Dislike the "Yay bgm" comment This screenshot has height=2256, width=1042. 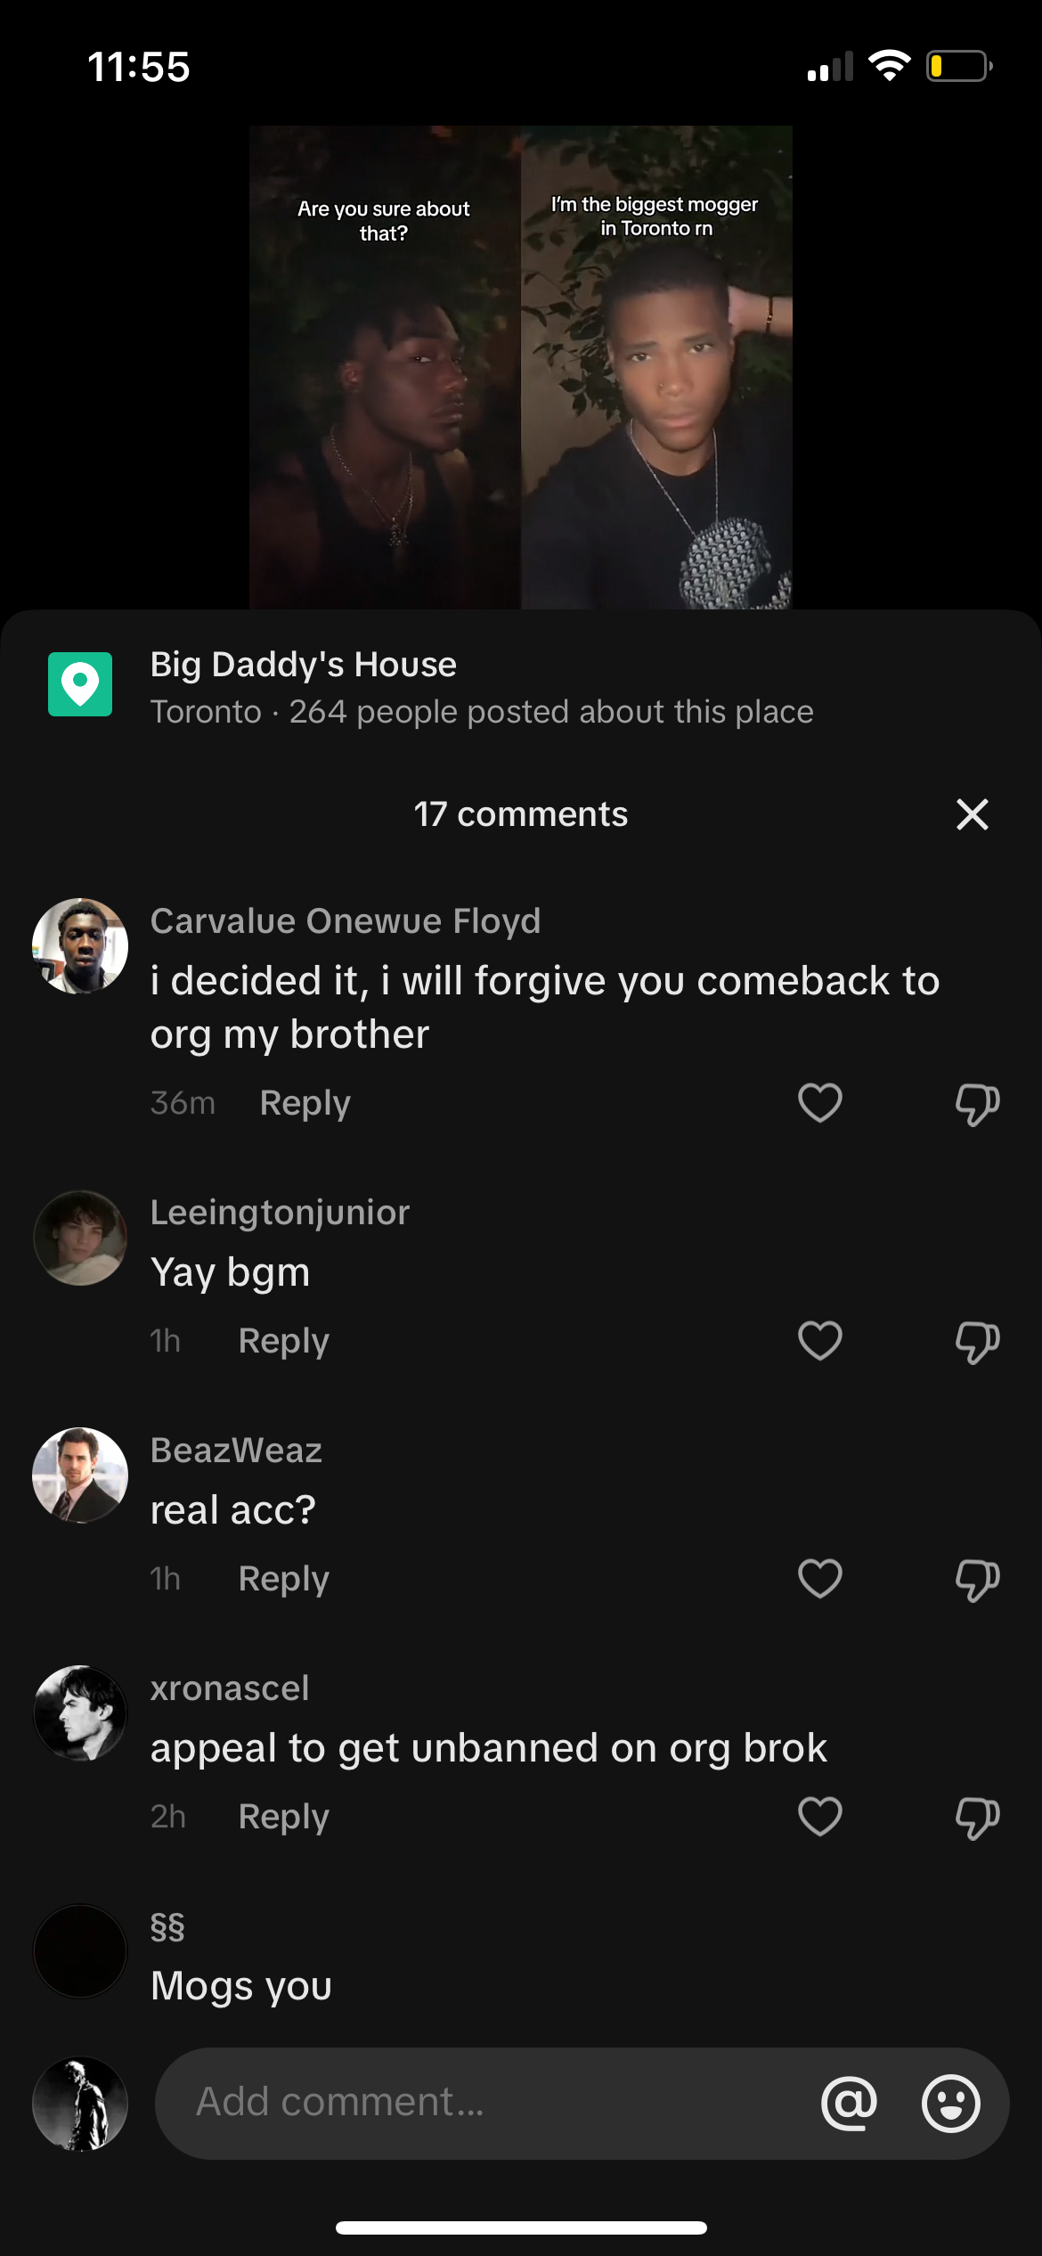tap(977, 1343)
